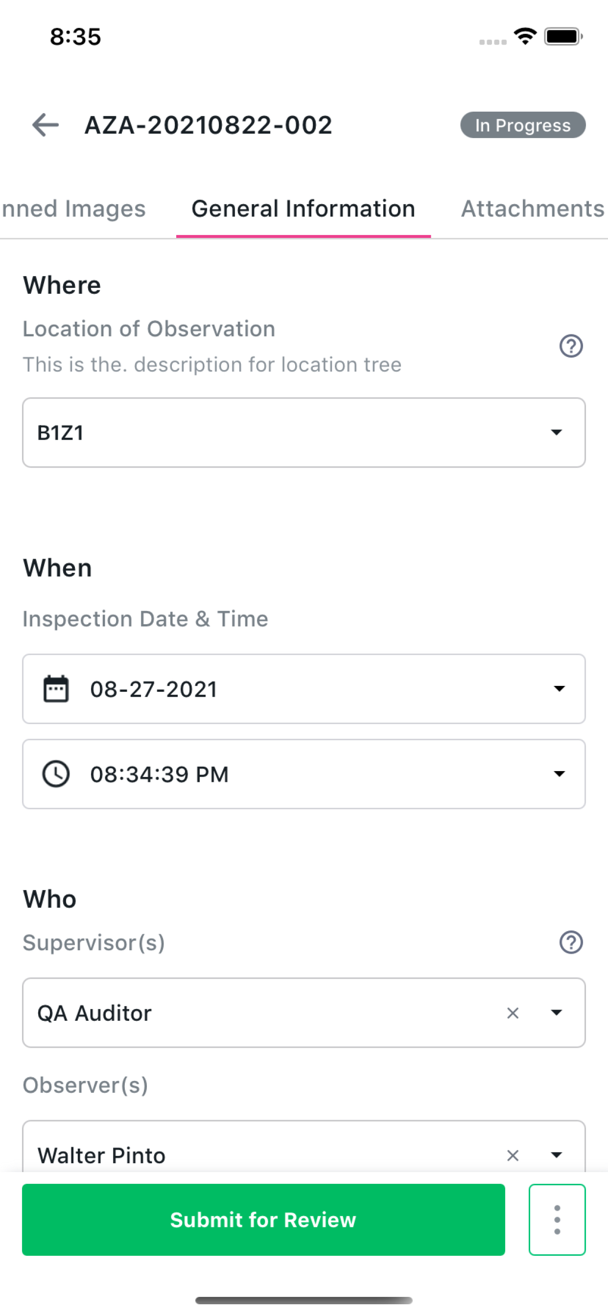Expand the B1Z1 location dropdown

pyautogui.click(x=557, y=433)
